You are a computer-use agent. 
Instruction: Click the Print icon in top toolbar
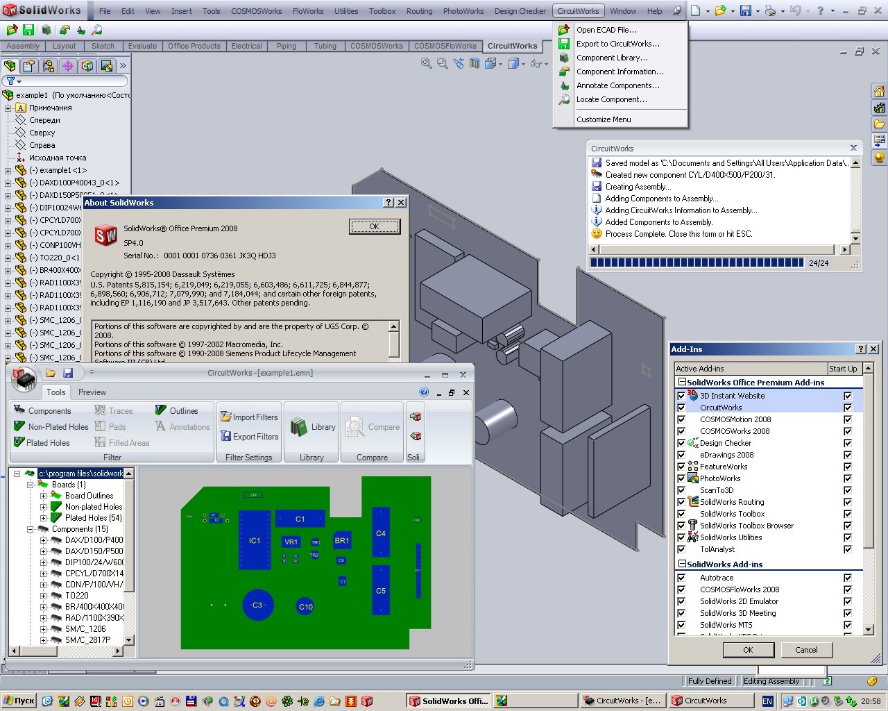[770, 10]
